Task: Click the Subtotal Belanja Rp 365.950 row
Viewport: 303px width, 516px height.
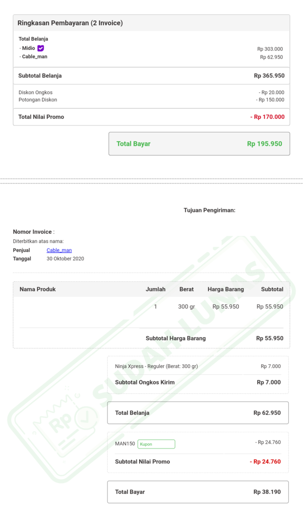Action: 151,76
